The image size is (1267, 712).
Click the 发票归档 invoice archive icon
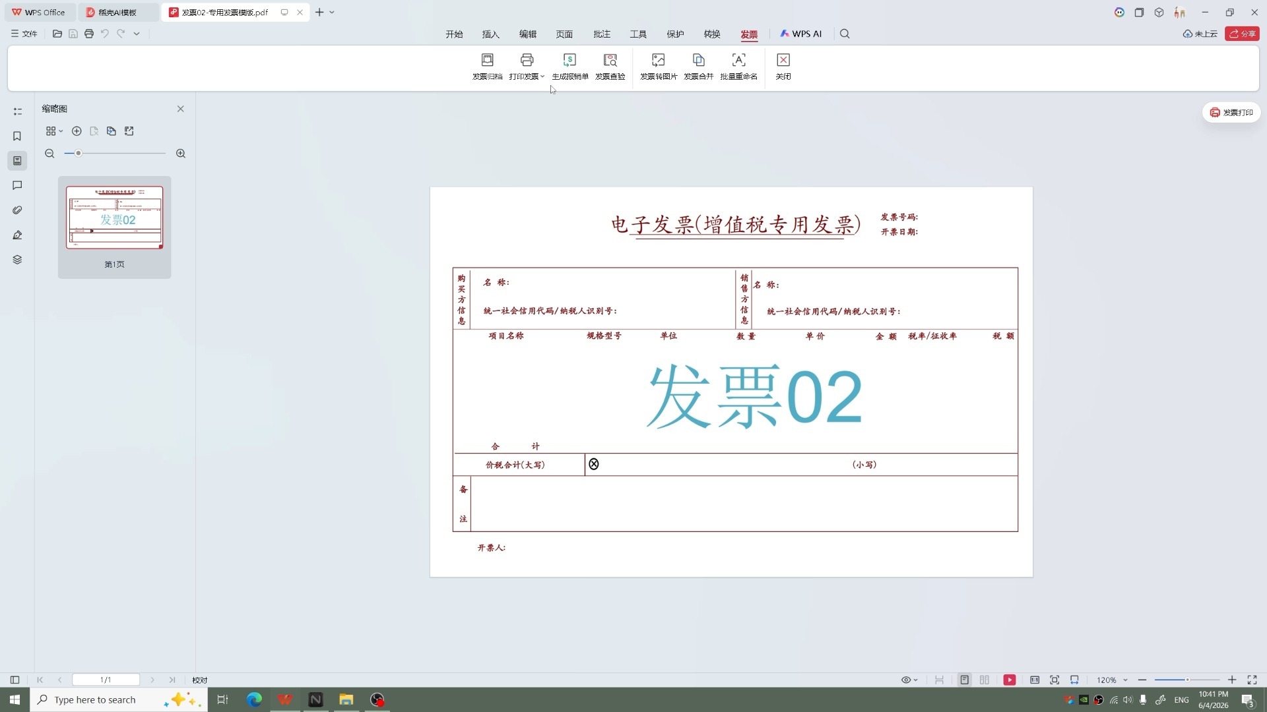pyautogui.click(x=487, y=67)
